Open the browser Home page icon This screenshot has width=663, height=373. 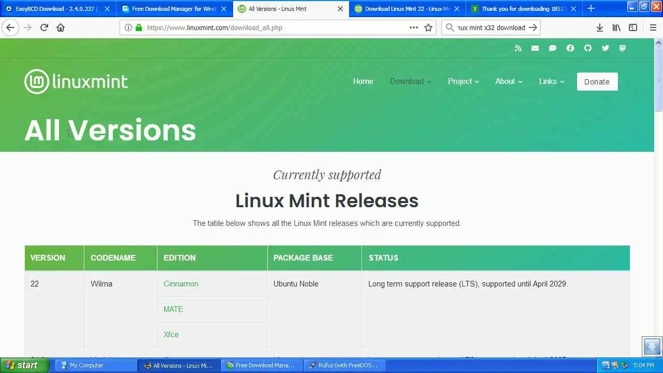(61, 27)
